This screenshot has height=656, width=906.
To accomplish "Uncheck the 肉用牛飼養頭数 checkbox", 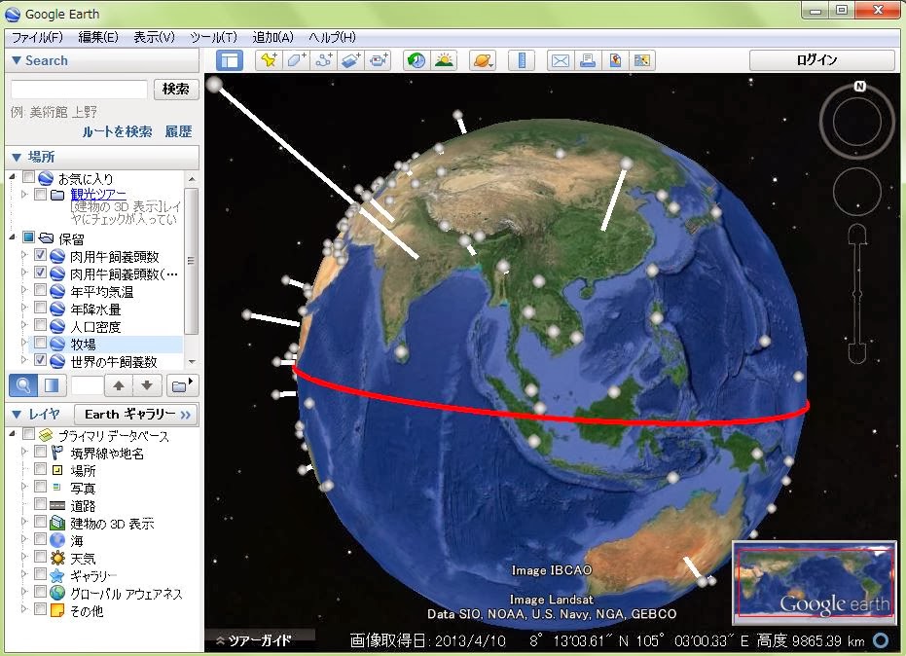I will click(41, 254).
